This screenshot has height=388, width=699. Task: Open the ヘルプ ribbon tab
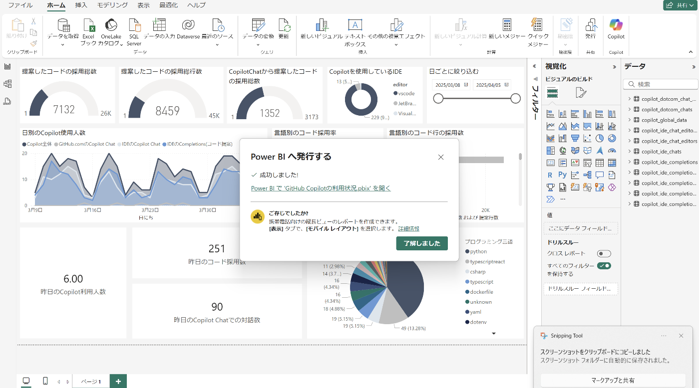[x=196, y=5]
